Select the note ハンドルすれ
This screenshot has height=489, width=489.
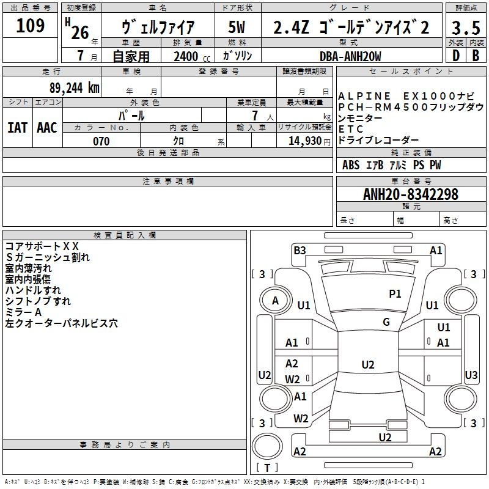(x=33, y=290)
